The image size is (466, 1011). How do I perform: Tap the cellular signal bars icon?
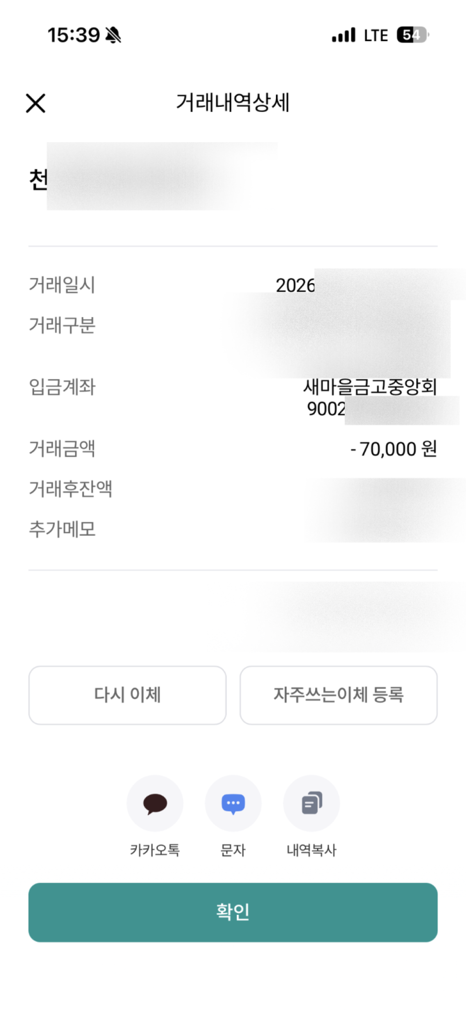344,35
